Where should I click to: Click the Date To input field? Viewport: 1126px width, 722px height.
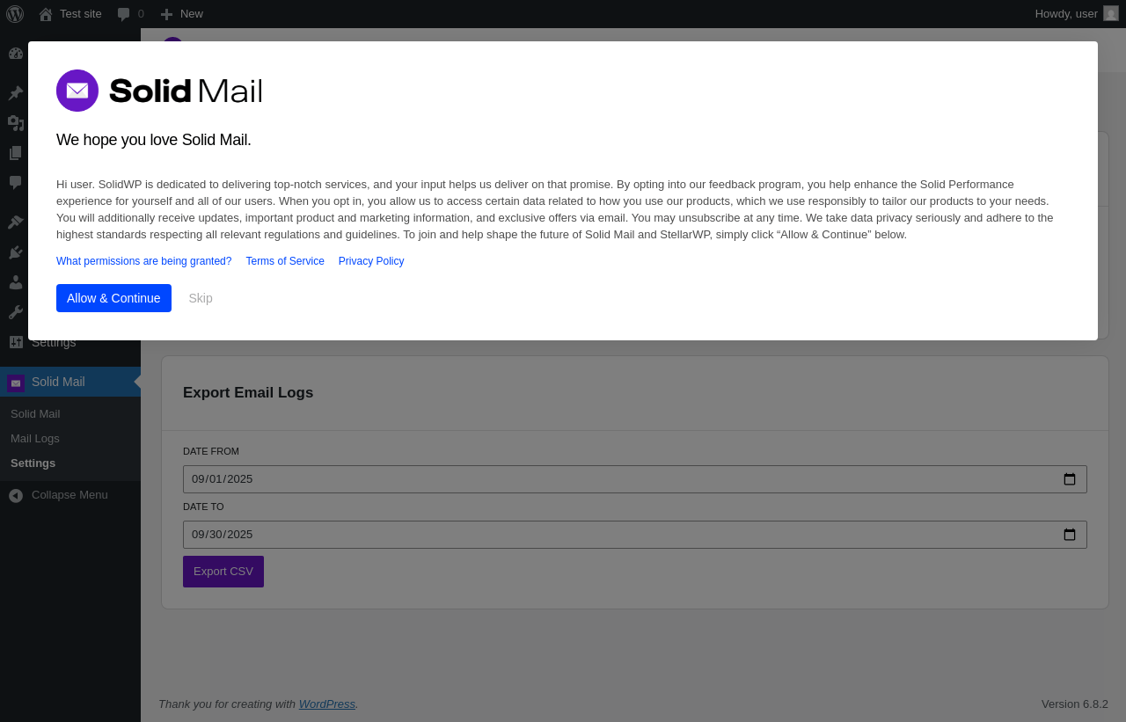point(635,535)
